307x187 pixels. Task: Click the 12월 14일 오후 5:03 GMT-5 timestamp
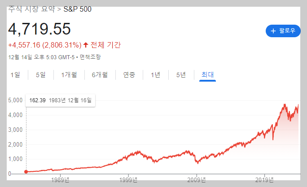tap(41, 57)
